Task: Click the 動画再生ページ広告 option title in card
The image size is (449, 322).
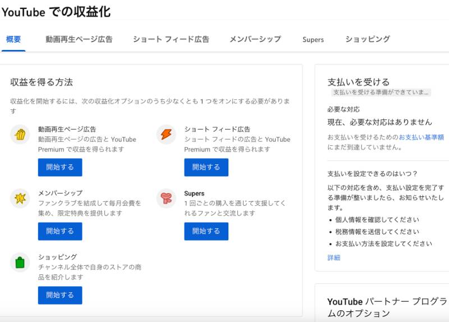Action: tap(67, 129)
